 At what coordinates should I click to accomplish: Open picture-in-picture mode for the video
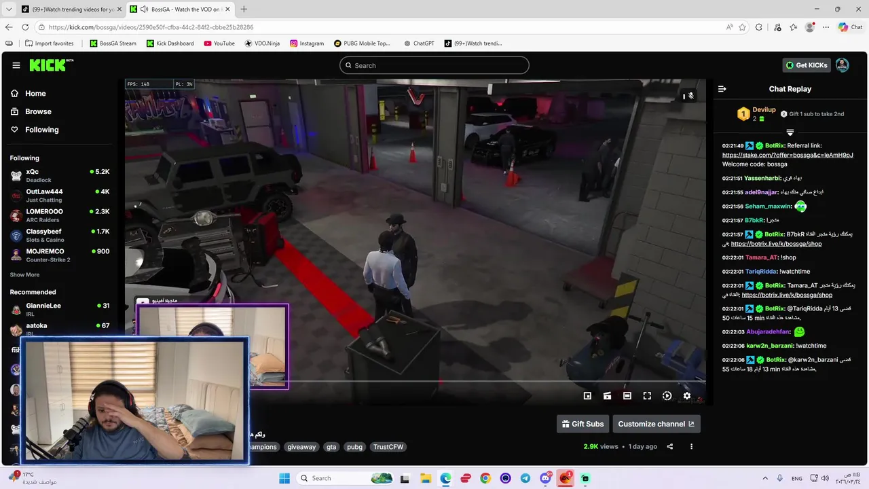[x=587, y=396]
